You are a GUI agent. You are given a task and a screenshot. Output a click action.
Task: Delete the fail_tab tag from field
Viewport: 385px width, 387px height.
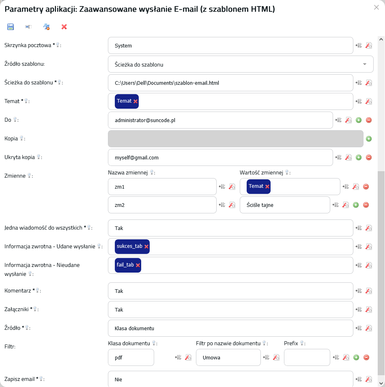(x=138, y=265)
